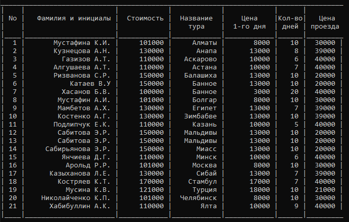Select the name "Ризванова С.Р."
The width and height of the screenshot is (349, 222).
pyautogui.click(x=82, y=76)
